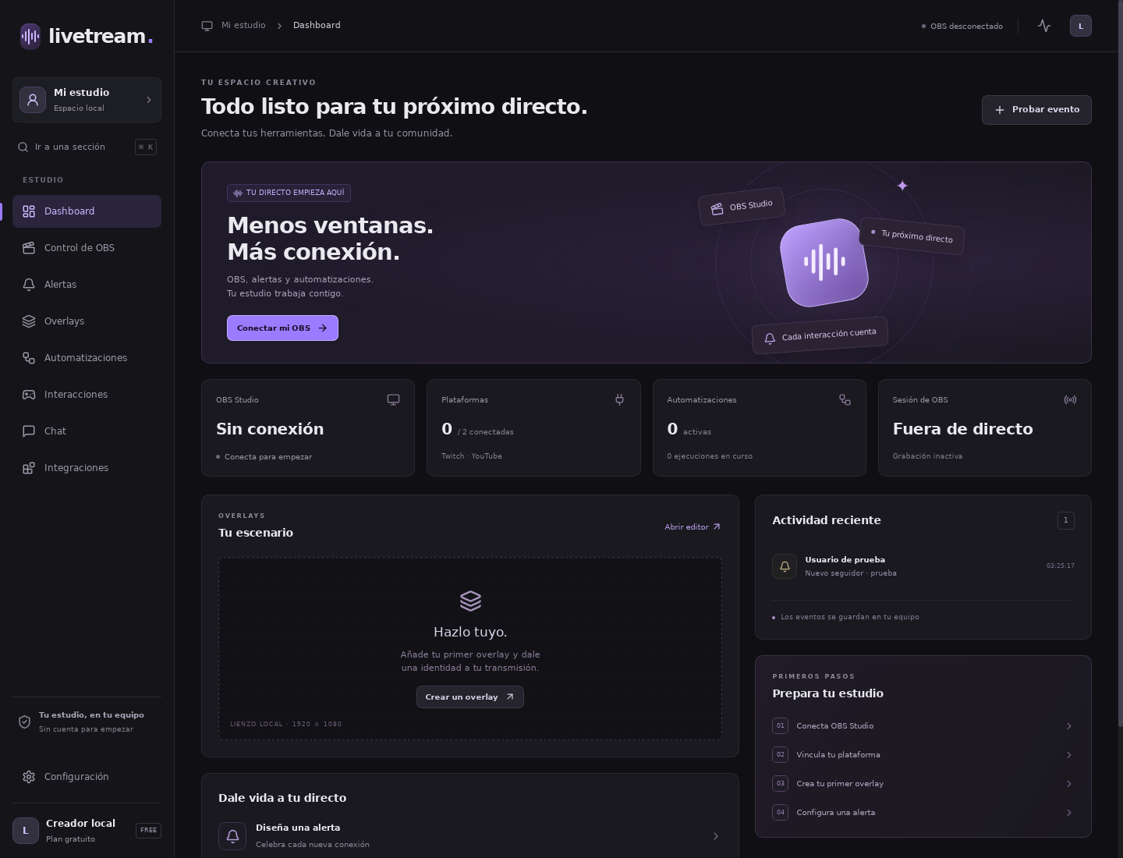Open Integraciones in the sidebar
1123x858 pixels.
87,468
